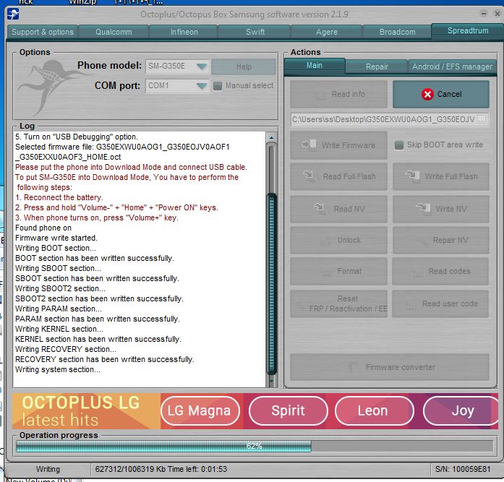
Task: Click the log scrollbar thumb
Action: (272, 284)
